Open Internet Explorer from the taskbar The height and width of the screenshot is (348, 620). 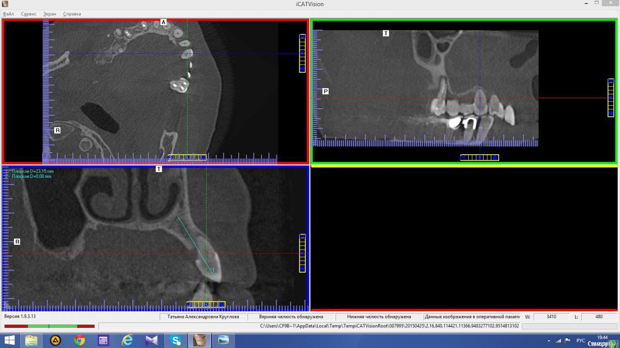pyautogui.click(x=127, y=340)
